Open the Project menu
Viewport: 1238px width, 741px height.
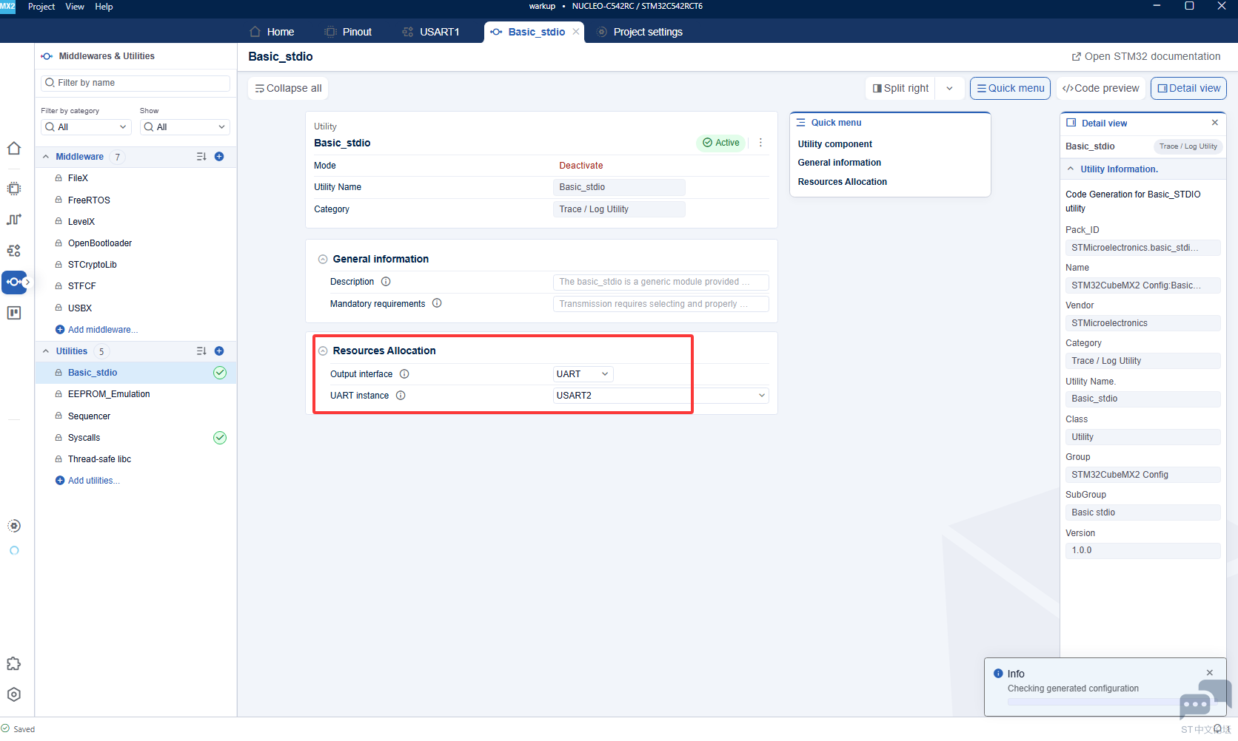click(41, 7)
